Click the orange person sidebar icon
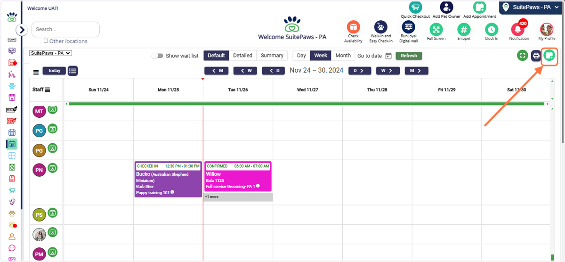Screen dimensions: 565x262 pyautogui.click(x=12, y=237)
